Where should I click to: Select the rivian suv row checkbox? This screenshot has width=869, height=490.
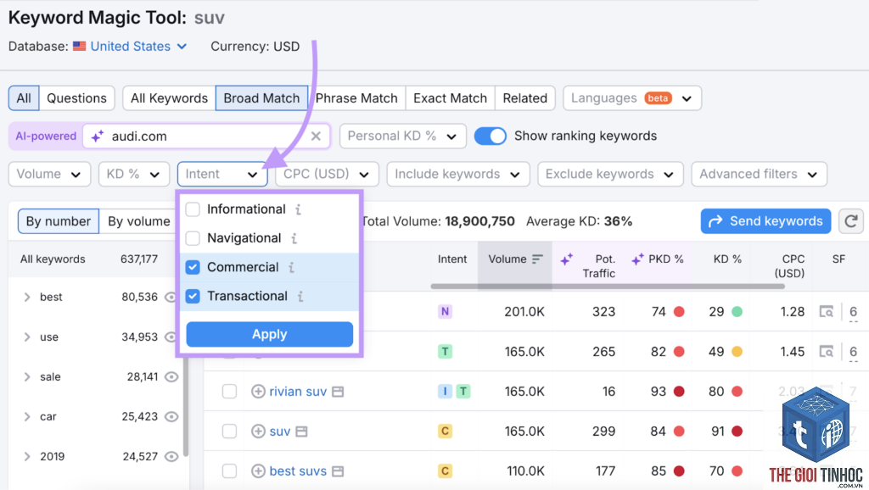229,392
